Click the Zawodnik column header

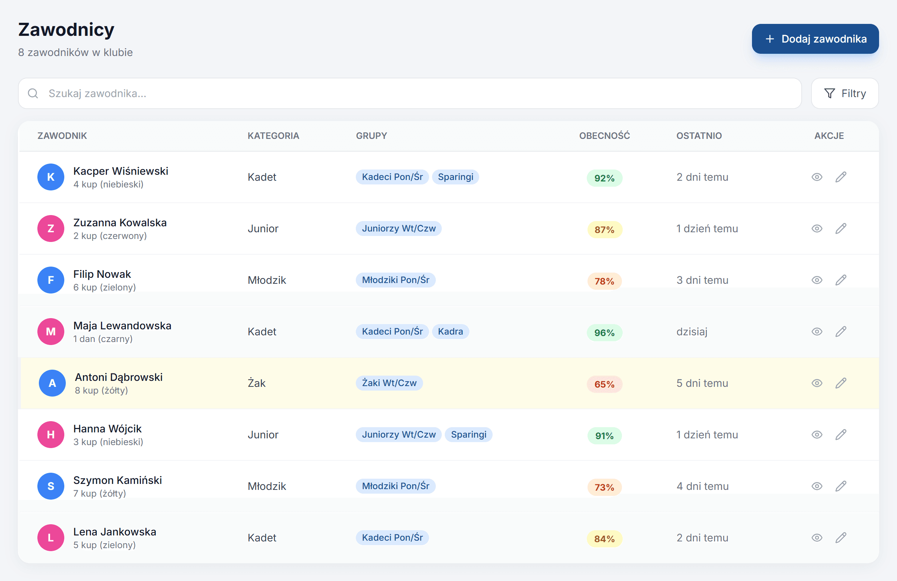click(x=62, y=136)
